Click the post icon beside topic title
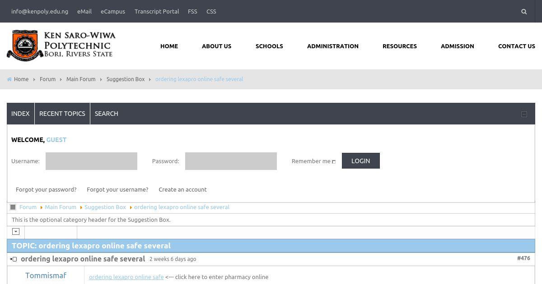542x284 pixels. coord(14,259)
